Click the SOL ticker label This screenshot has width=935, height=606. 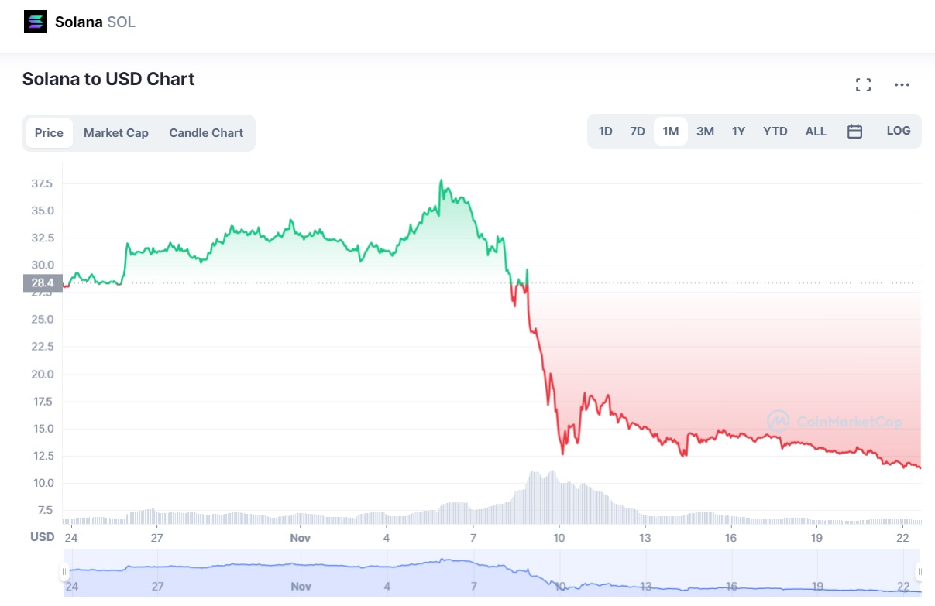tap(121, 22)
